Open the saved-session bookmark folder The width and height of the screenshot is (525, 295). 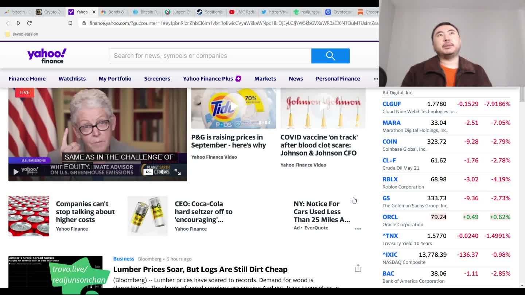click(x=22, y=34)
